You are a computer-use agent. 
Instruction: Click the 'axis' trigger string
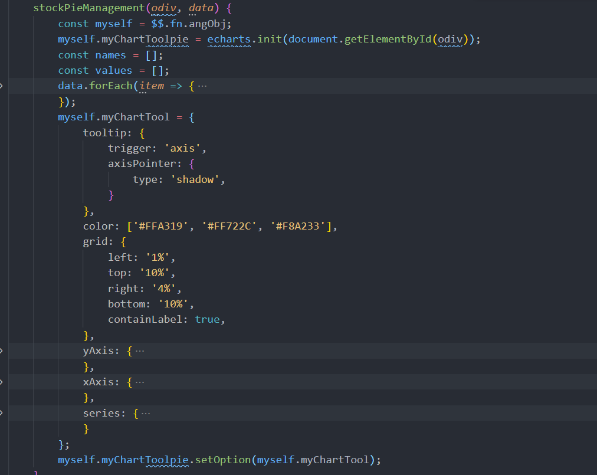pyautogui.click(x=182, y=148)
